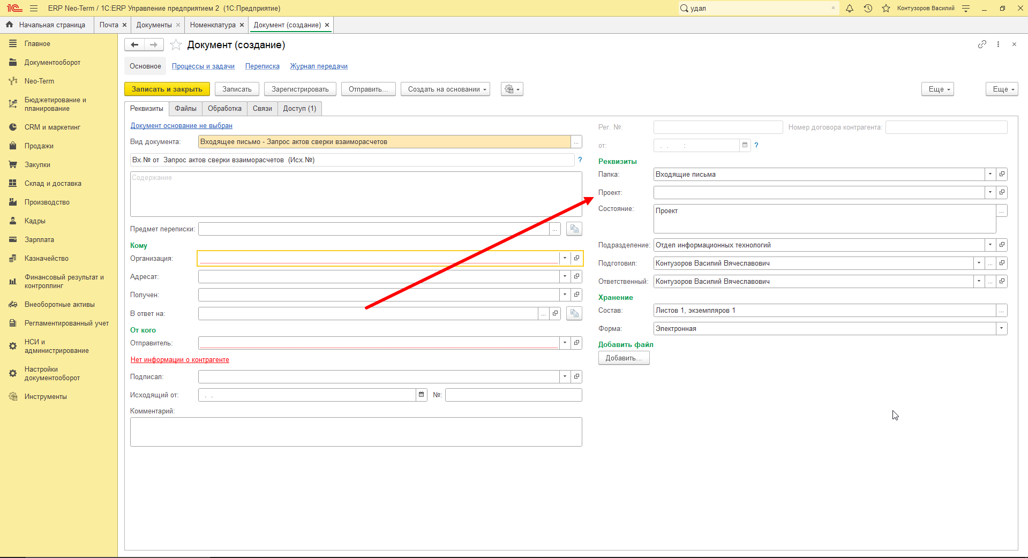Expand the Отправитель dropdown arrow
Image resolution: width=1028 pixels, height=558 pixels.
(x=565, y=343)
